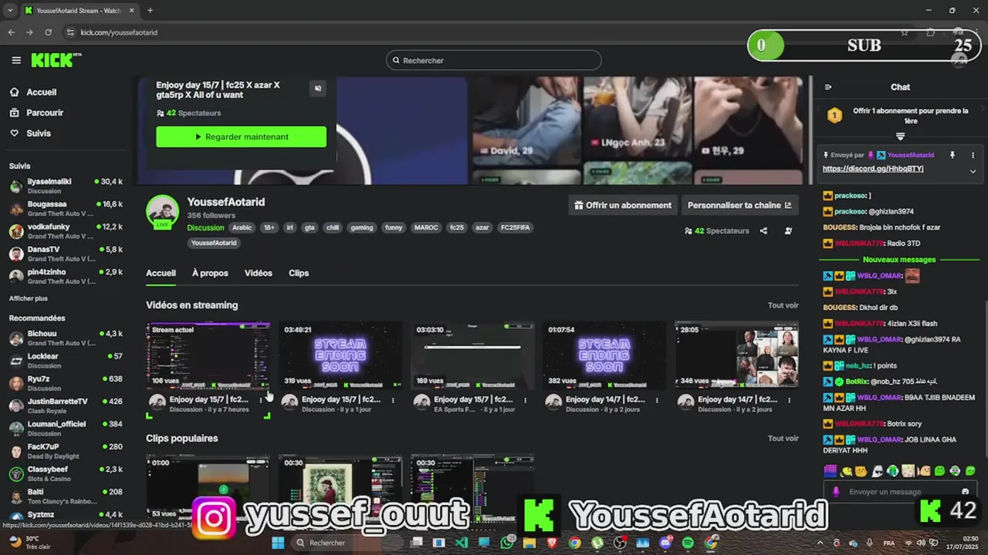The image size is (988, 555).
Task: Open the Stream actuel video thumbnail
Action: (208, 355)
